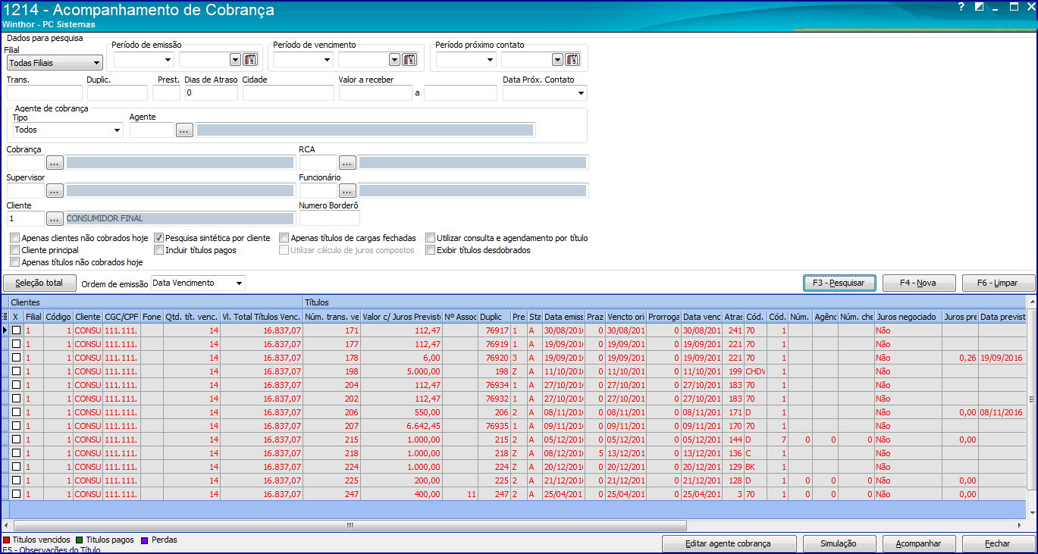Click purple Perdas legend swatch
The width and height of the screenshot is (1038, 554).
coord(144,540)
